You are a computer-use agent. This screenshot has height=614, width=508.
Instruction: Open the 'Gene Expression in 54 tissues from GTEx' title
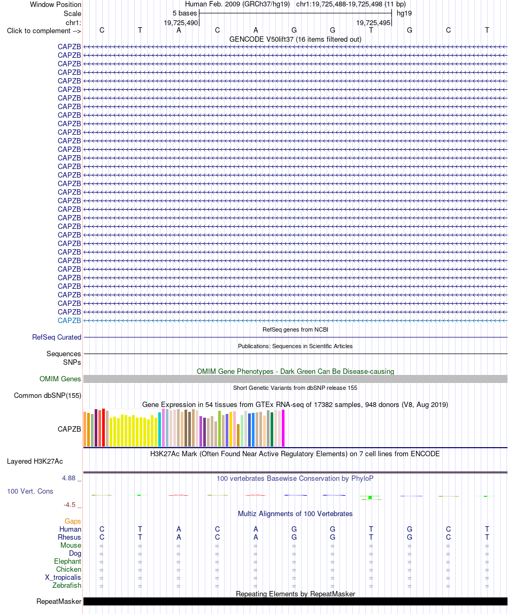[295, 404]
